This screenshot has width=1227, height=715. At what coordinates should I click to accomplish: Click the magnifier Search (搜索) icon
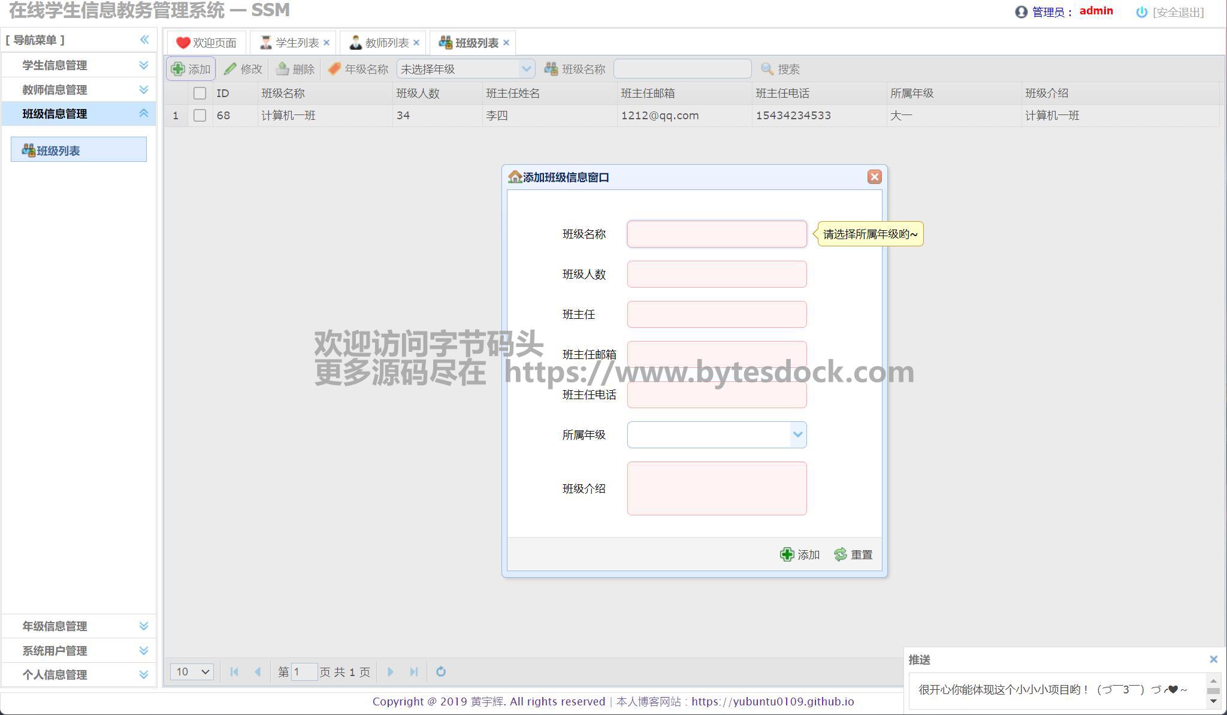pos(767,69)
